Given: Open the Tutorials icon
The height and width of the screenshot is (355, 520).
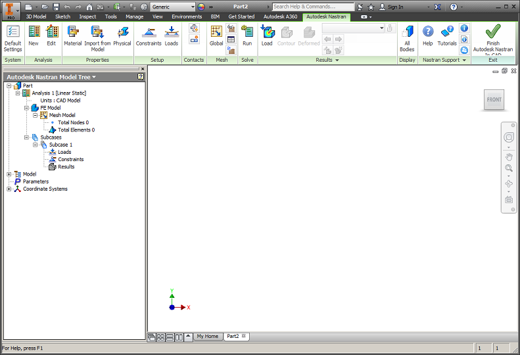Looking at the screenshot, I should [447, 36].
